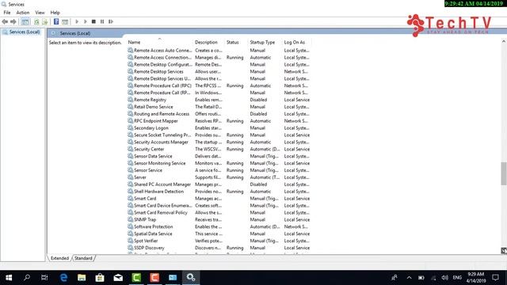
Task: Toggle the Show/Hide Console Tree button
Action: pyautogui.click(x=25, y=21)
